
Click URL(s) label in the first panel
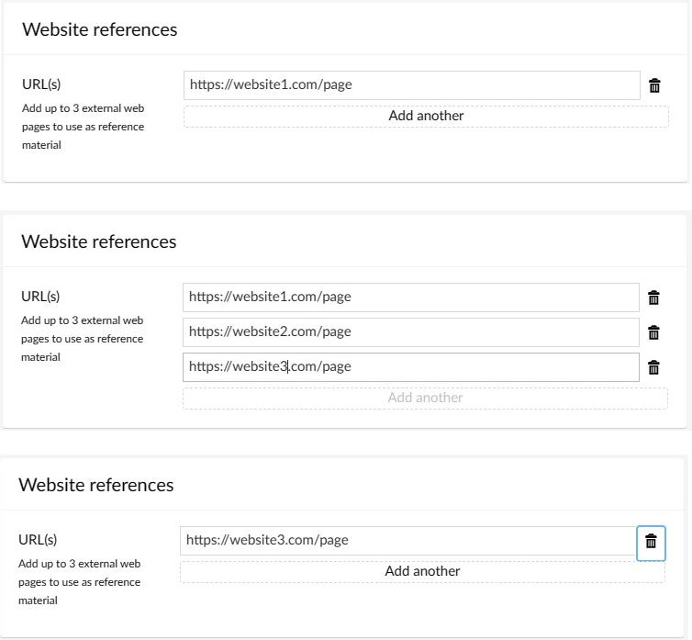click(x=41, y=84)
